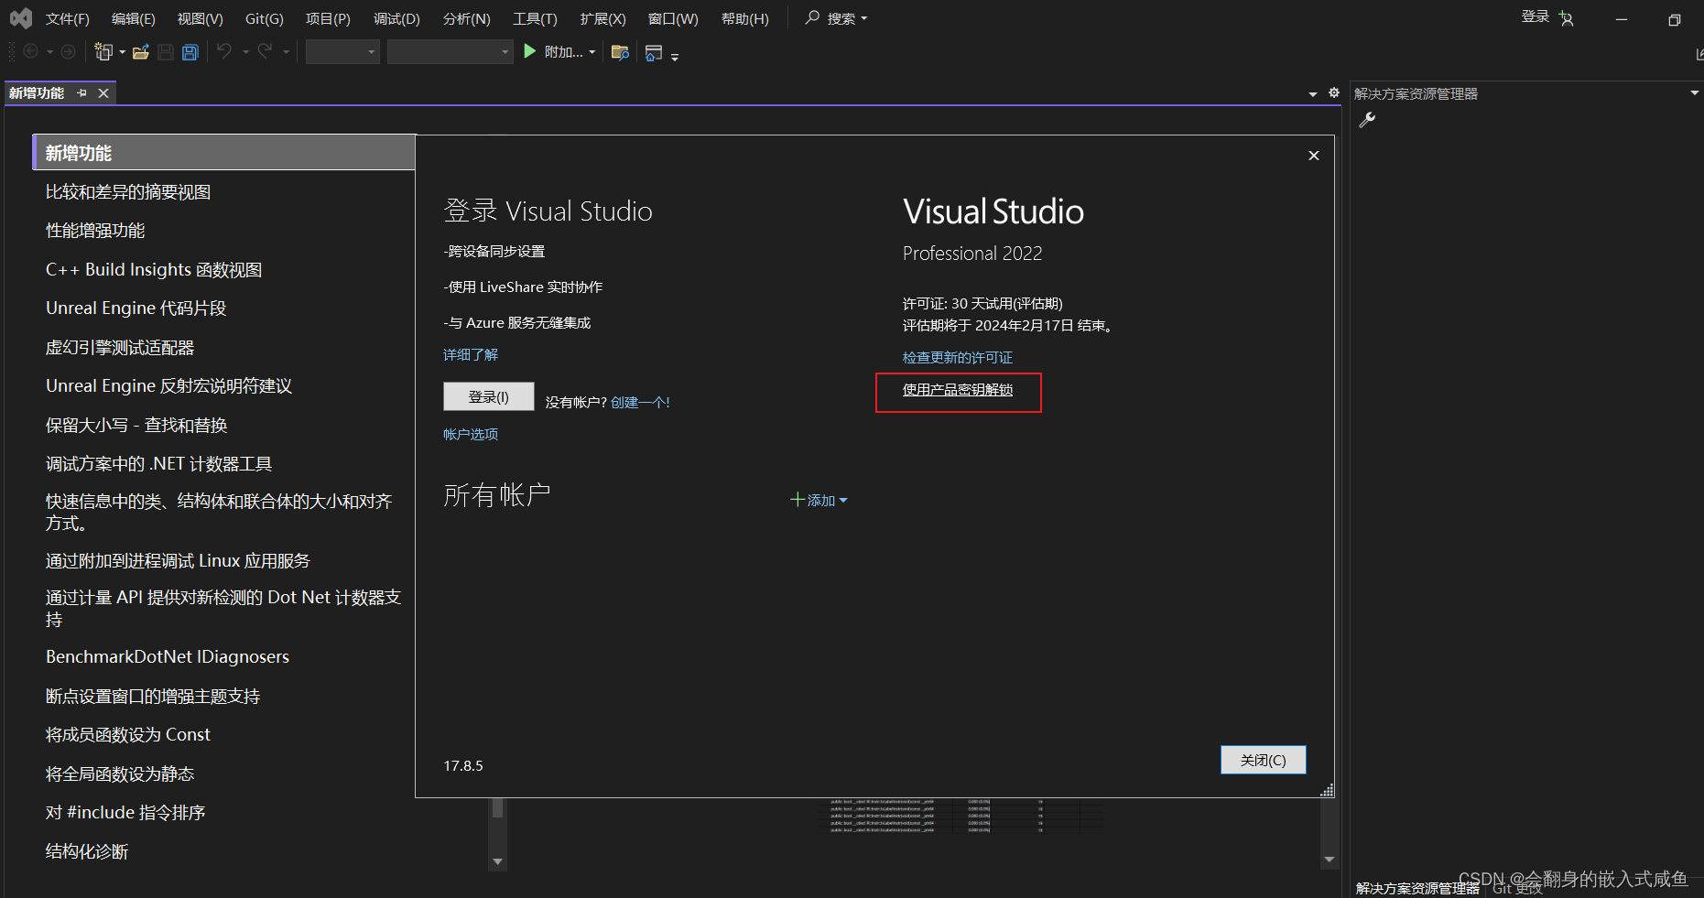This screenshot has height=898, width=1704.
Task: Click the 关闭(C) button
Action: coord(1263,760)
